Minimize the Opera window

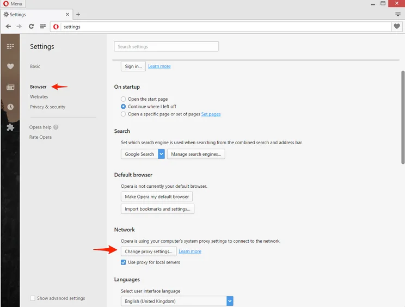coord(373,4)
